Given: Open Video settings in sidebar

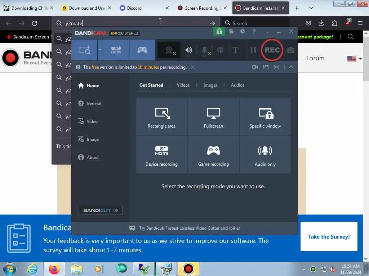Looking at the screenshot, I should [x=88, y=121].
